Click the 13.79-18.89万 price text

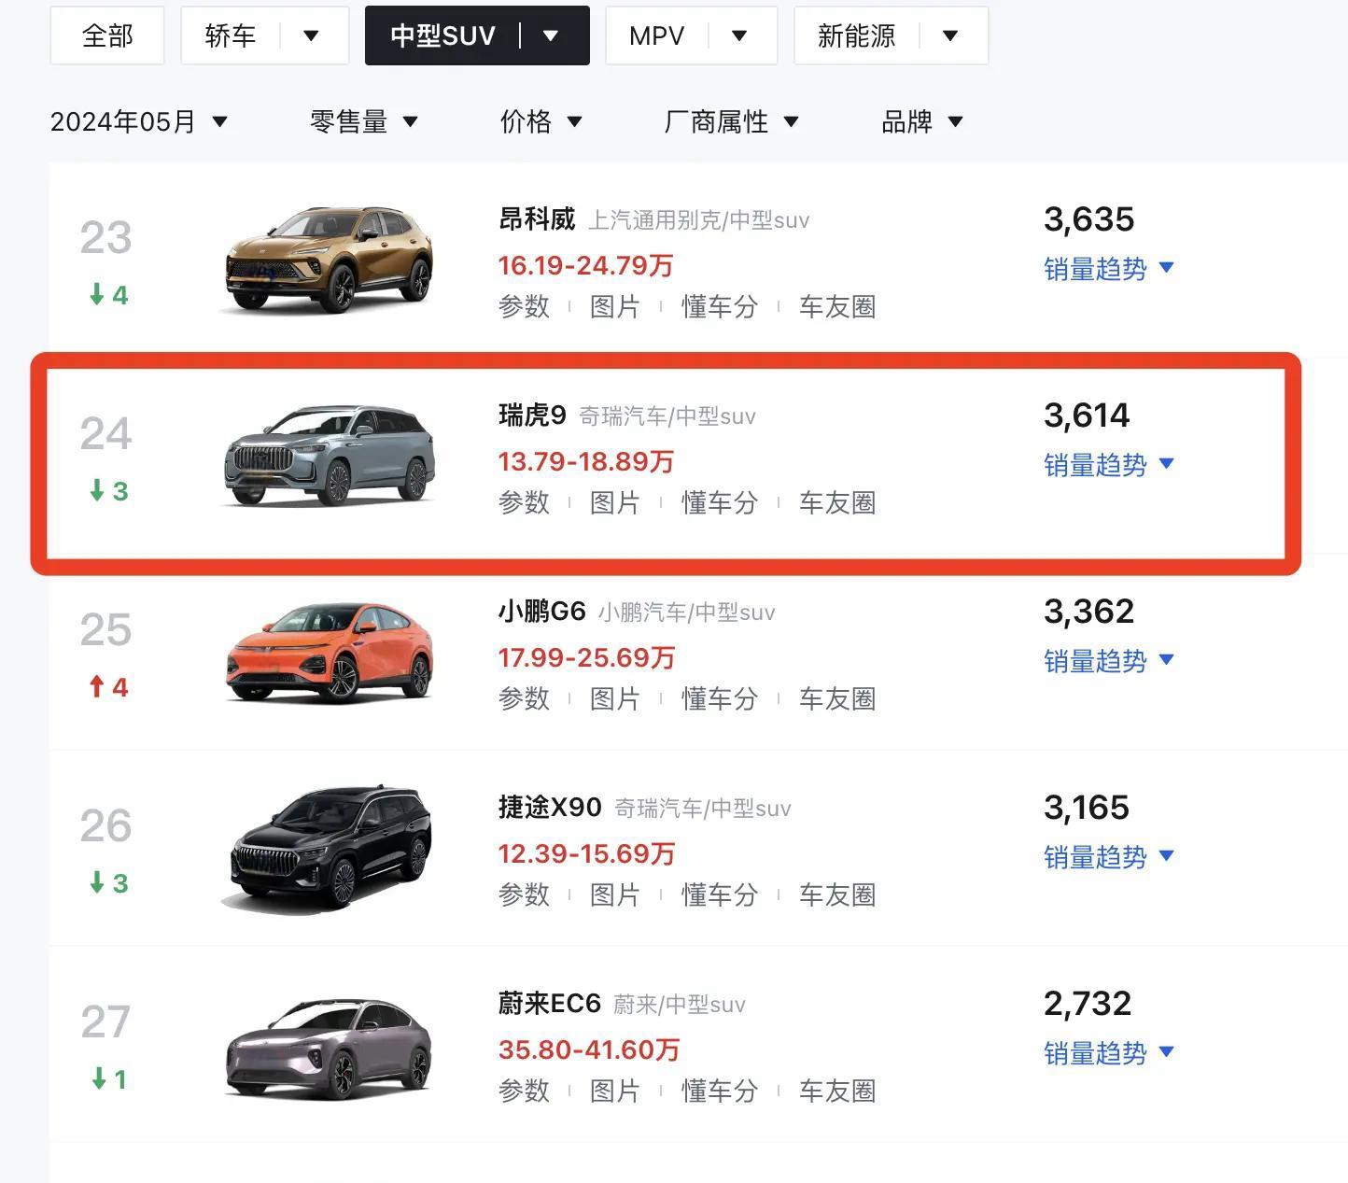pos(585,462)
